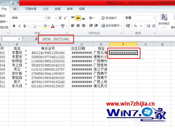
Task: Align text to bottom of cell
Action: 83,18
